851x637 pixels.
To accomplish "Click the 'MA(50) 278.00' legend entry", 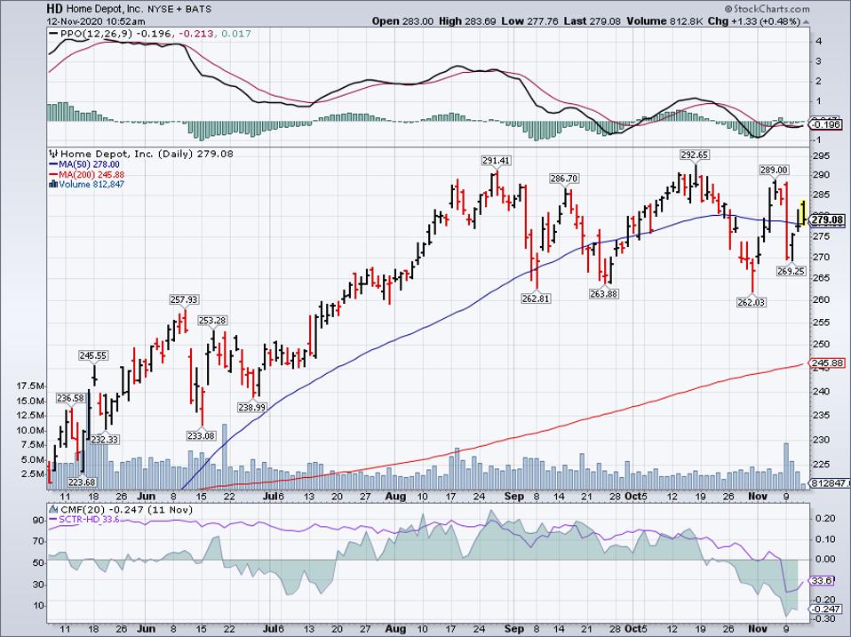I will pos(89,164).
